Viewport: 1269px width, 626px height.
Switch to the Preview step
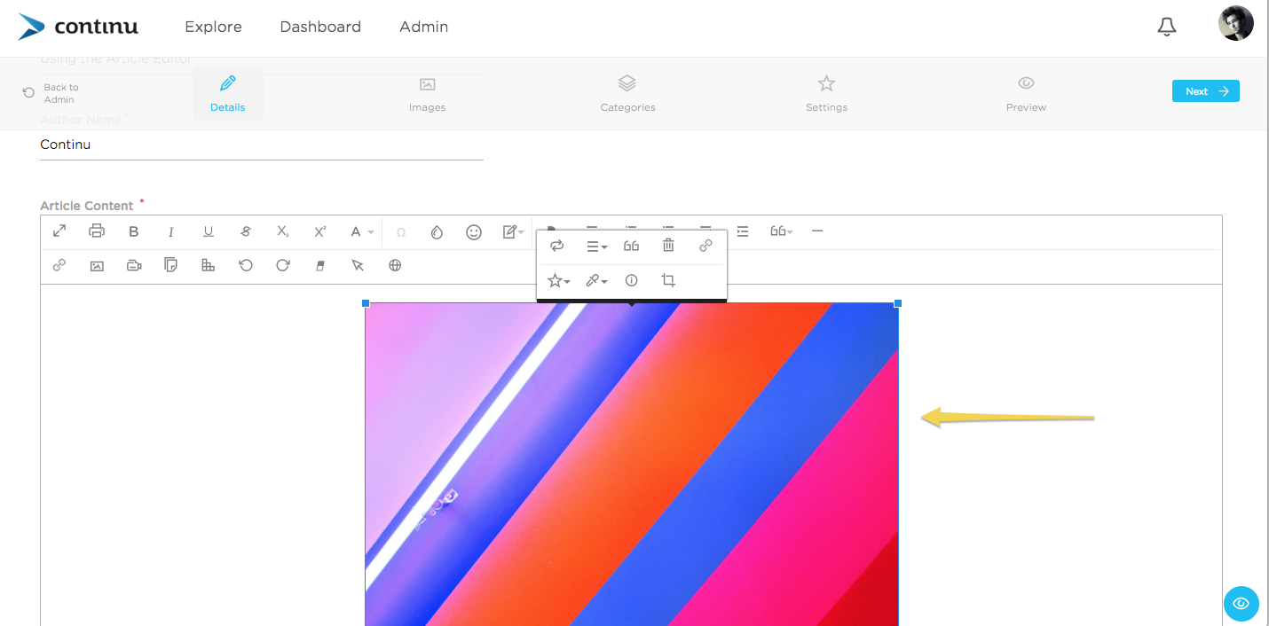point(1026,93)
